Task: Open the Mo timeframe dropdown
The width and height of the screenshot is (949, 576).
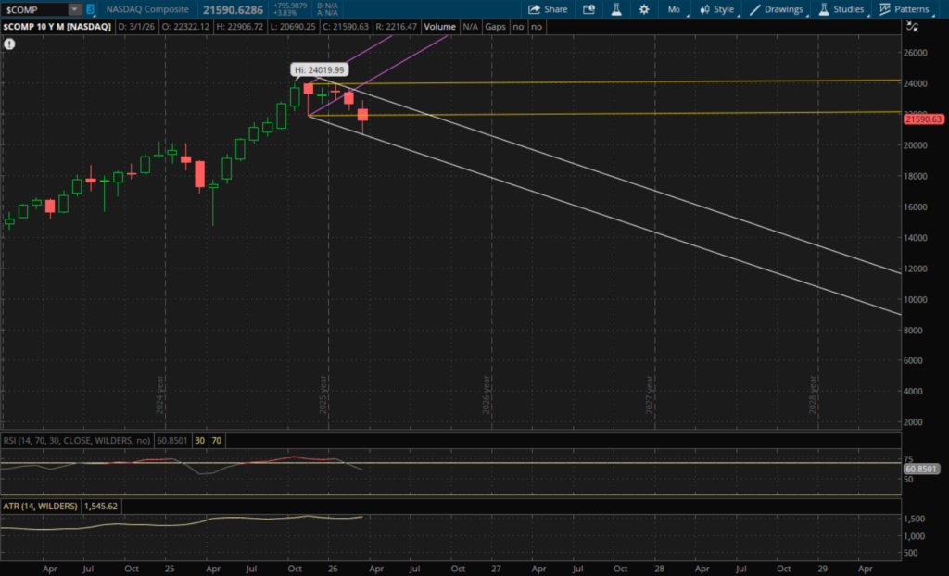Action: pos(675,9)
